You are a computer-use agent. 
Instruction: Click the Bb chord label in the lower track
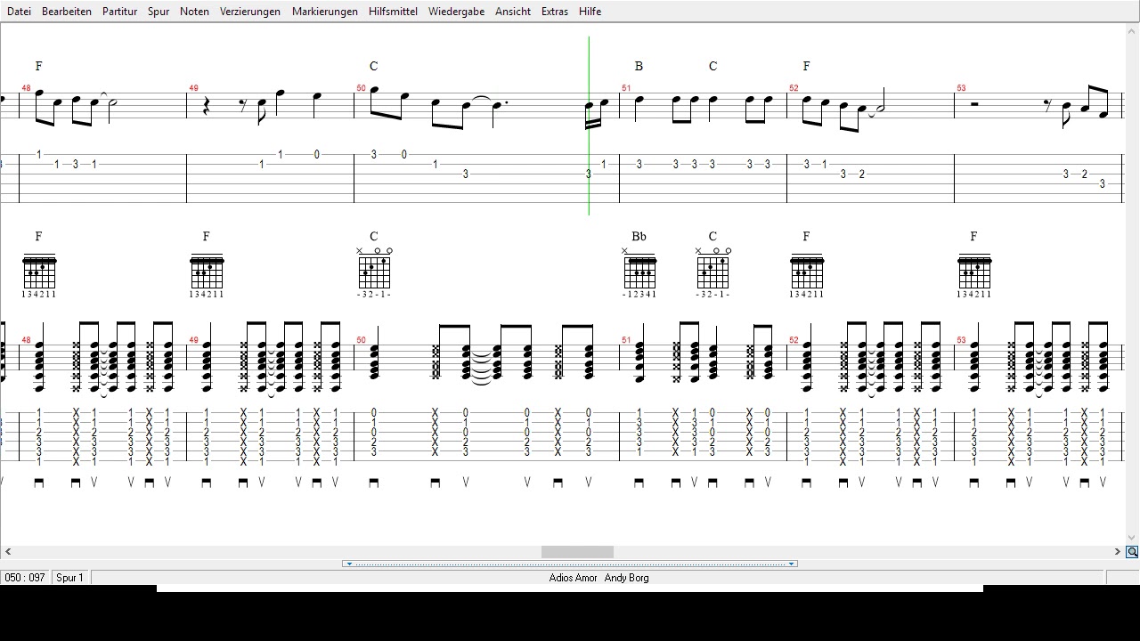coord(639,236)
